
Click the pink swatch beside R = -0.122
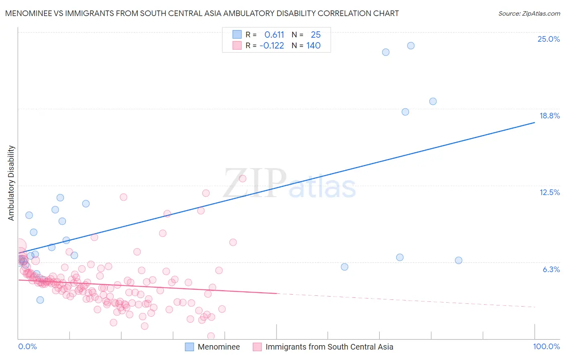(x=237, y=45)
